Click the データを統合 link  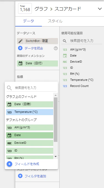pyautogui.click(x=34, y=48)
